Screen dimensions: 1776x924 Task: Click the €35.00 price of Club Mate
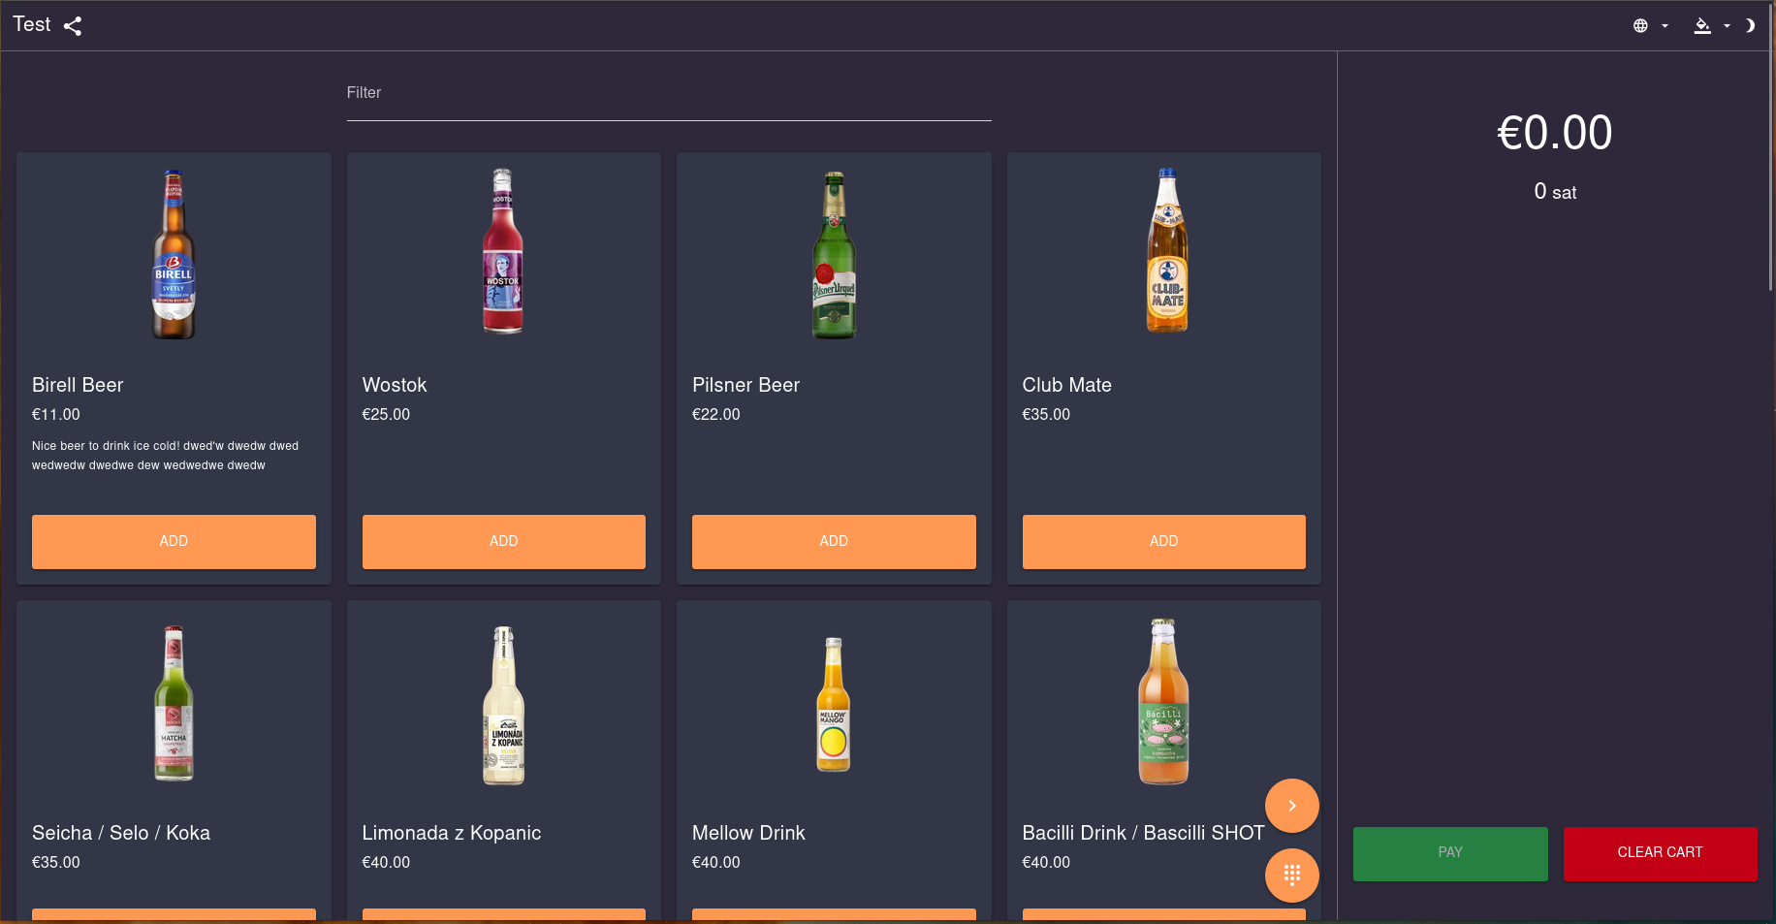point(1046,415)
